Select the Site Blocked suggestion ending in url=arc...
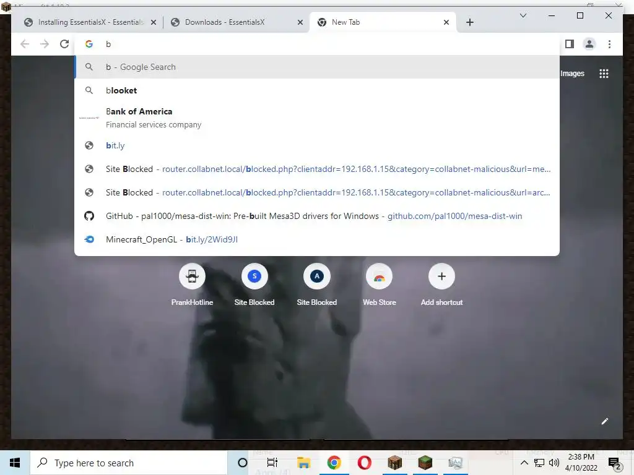Screen dimensions: 634x475 click(x=317, y=192)
